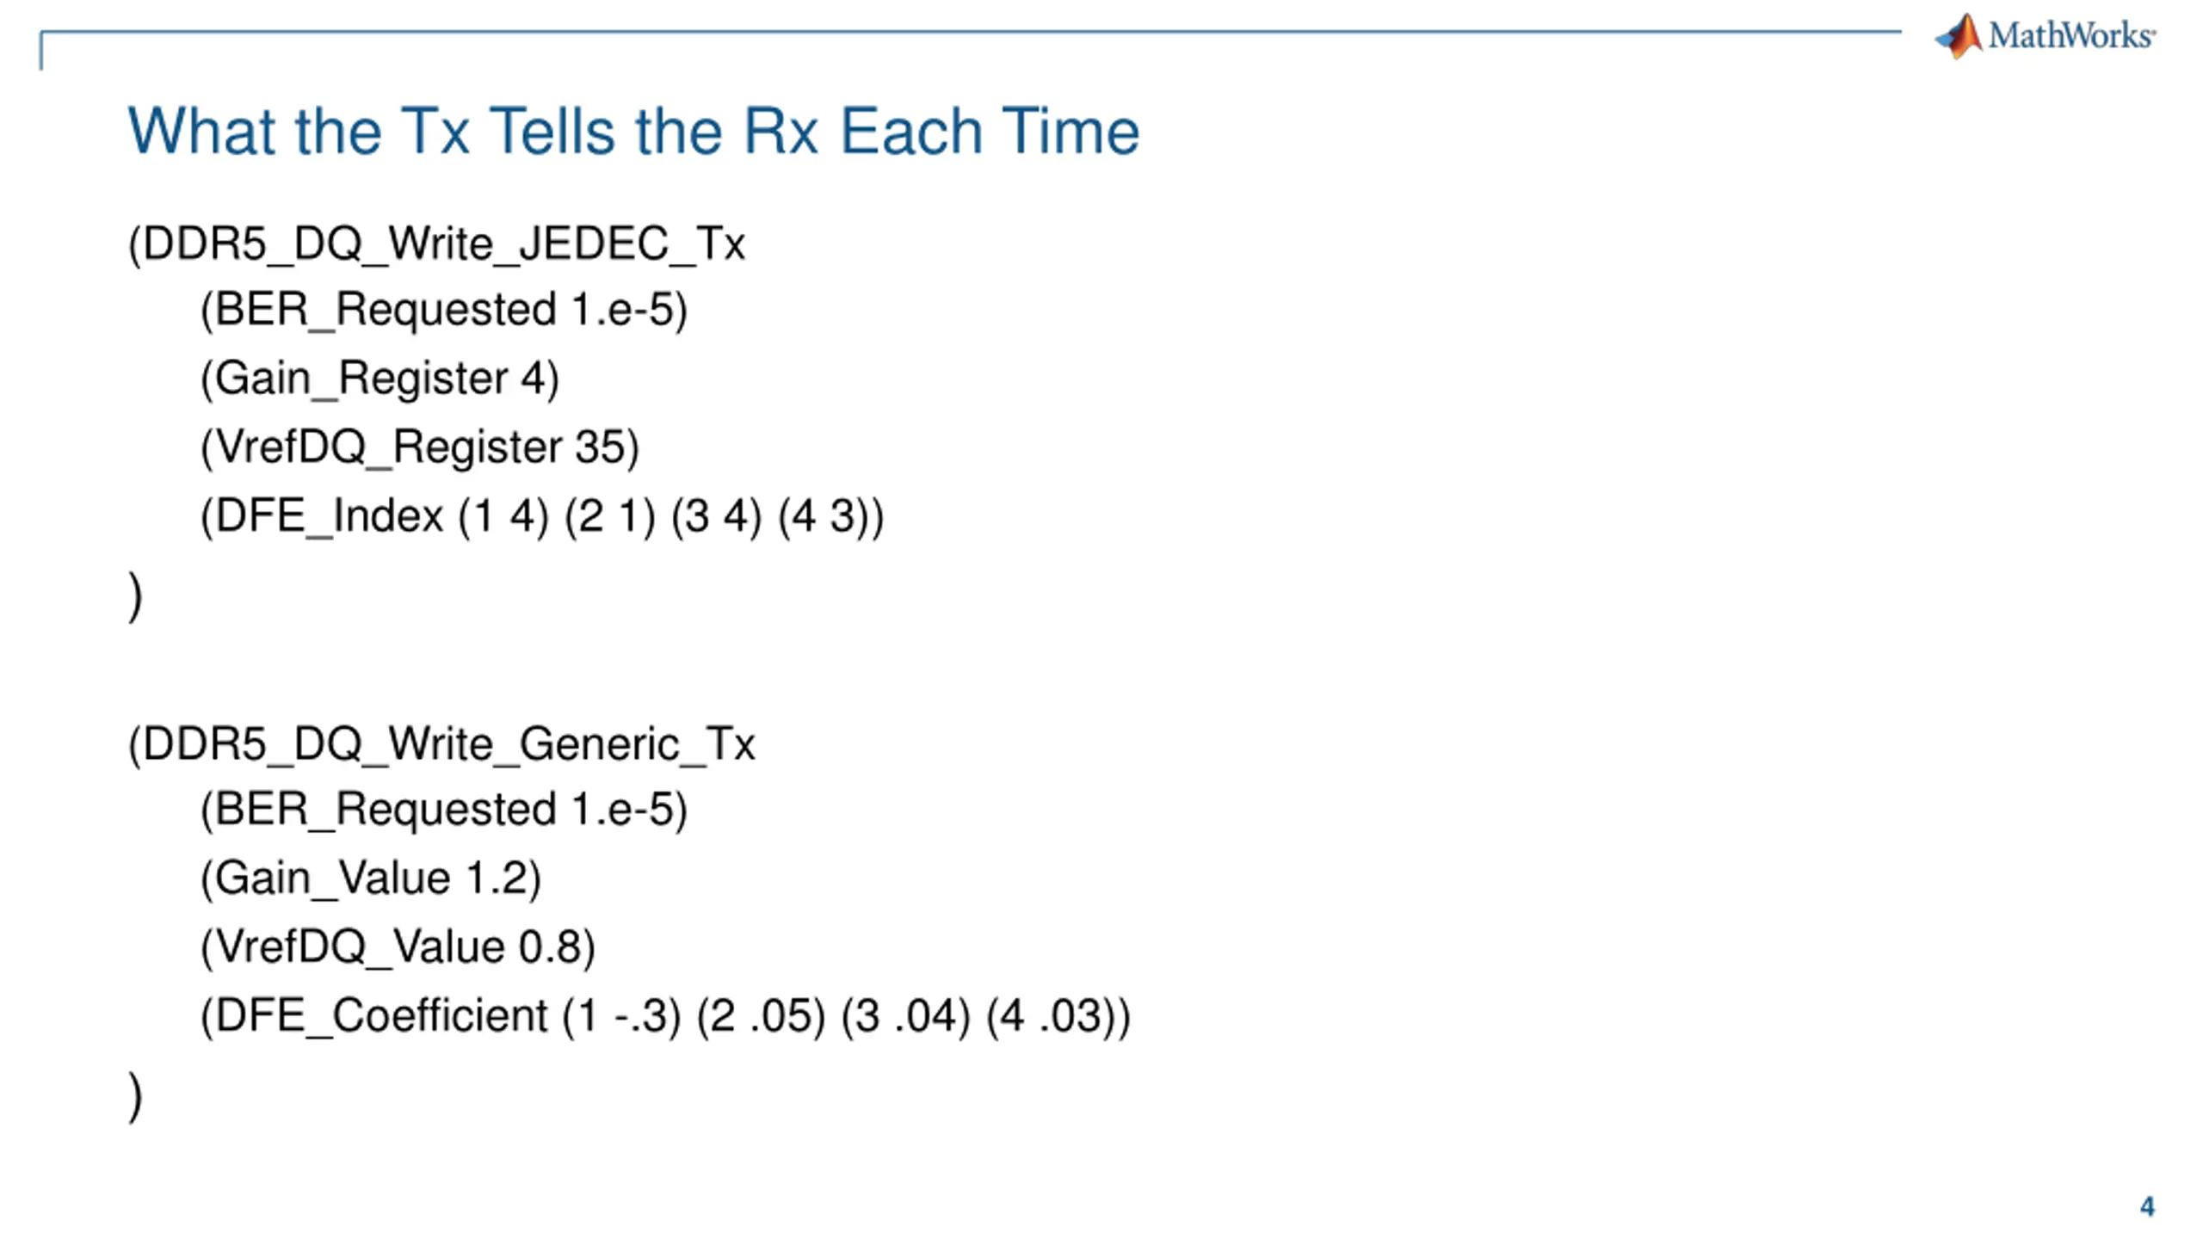Click the (1 4) pair in DFE_Index
This screenshot has height=1239, width=2203.
504,516
